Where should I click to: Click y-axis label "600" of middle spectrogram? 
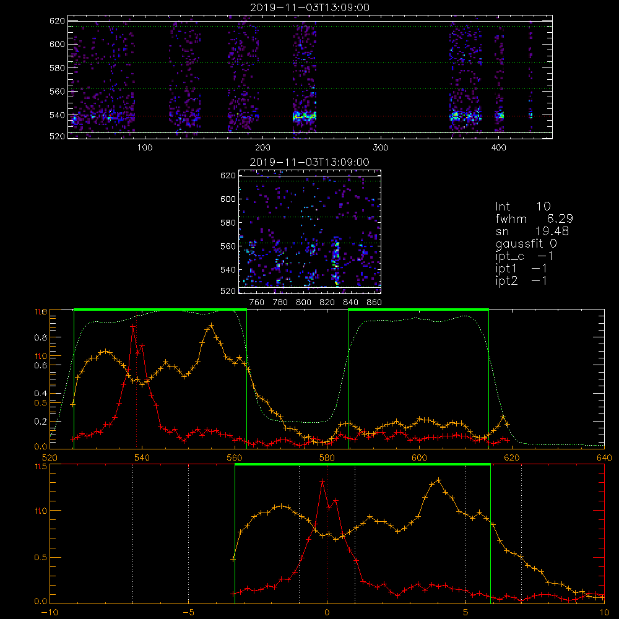click(x=228, y=199)
